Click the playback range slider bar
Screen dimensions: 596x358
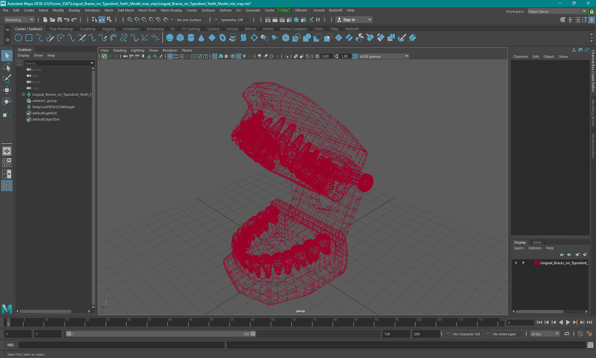coord(161,334)
